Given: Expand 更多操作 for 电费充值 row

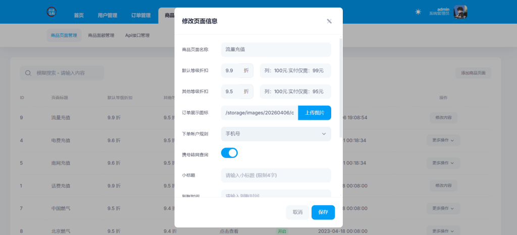Looking at the screenshot, I should point(443,140).
